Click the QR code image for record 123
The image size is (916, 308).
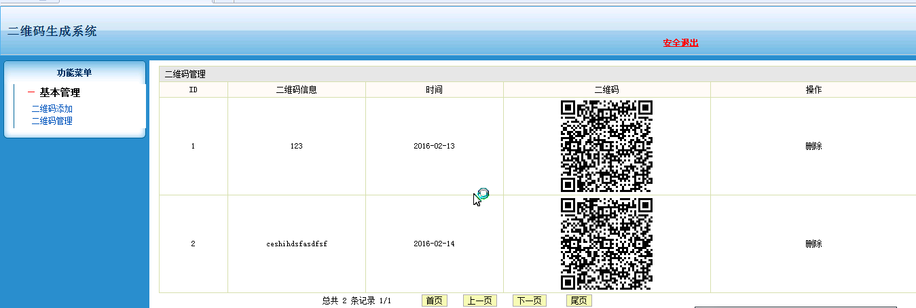pos(607,146)
